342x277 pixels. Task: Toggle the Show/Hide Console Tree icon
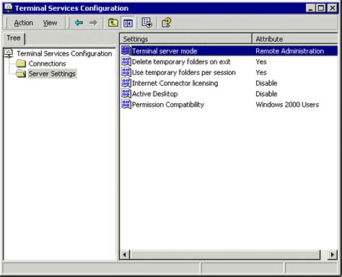pyautogui.click(x=128, y=23)
